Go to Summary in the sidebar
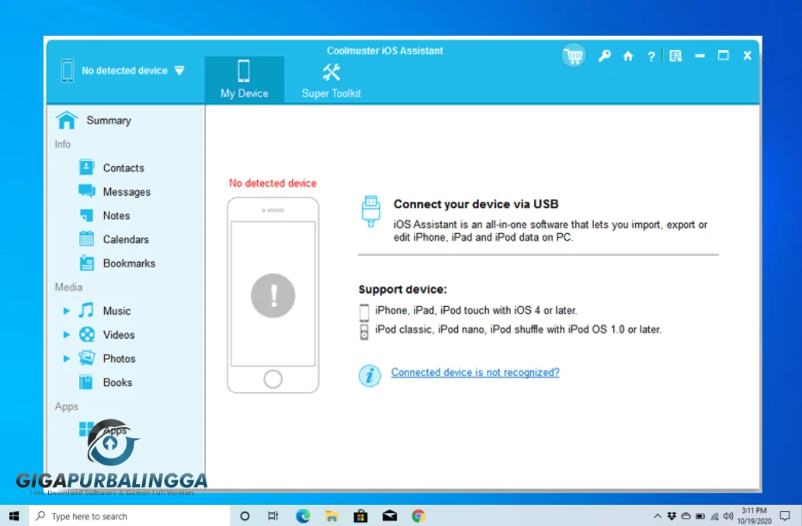Screen dimensions: 802x526 pos(108,120)
